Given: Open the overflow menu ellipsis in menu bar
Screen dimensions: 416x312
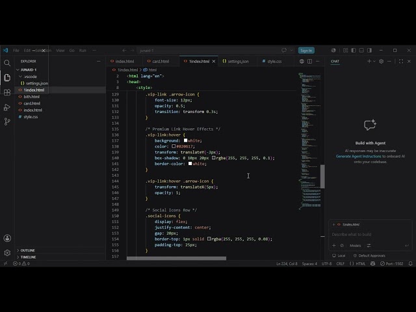Looking at the screenshot, I should pos(94,51).
